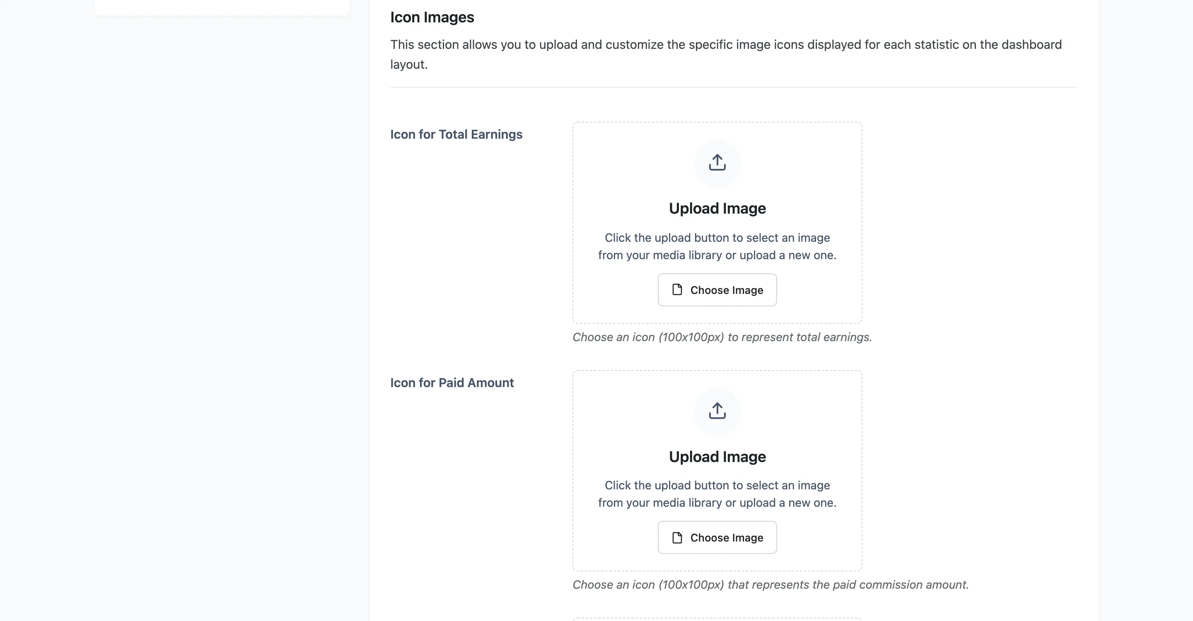Click upload instructions text in Paid Amount box

pos(717,494)
